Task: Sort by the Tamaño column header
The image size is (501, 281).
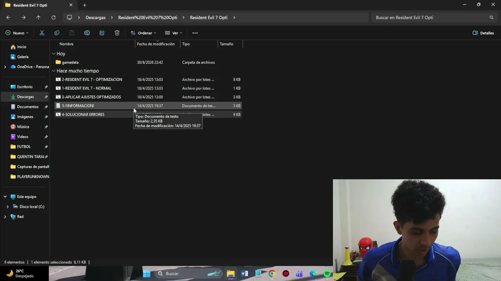Action: (227, 44)
